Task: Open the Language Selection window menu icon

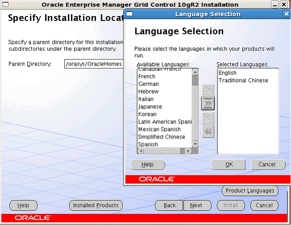Action: [x=129, y=14]
